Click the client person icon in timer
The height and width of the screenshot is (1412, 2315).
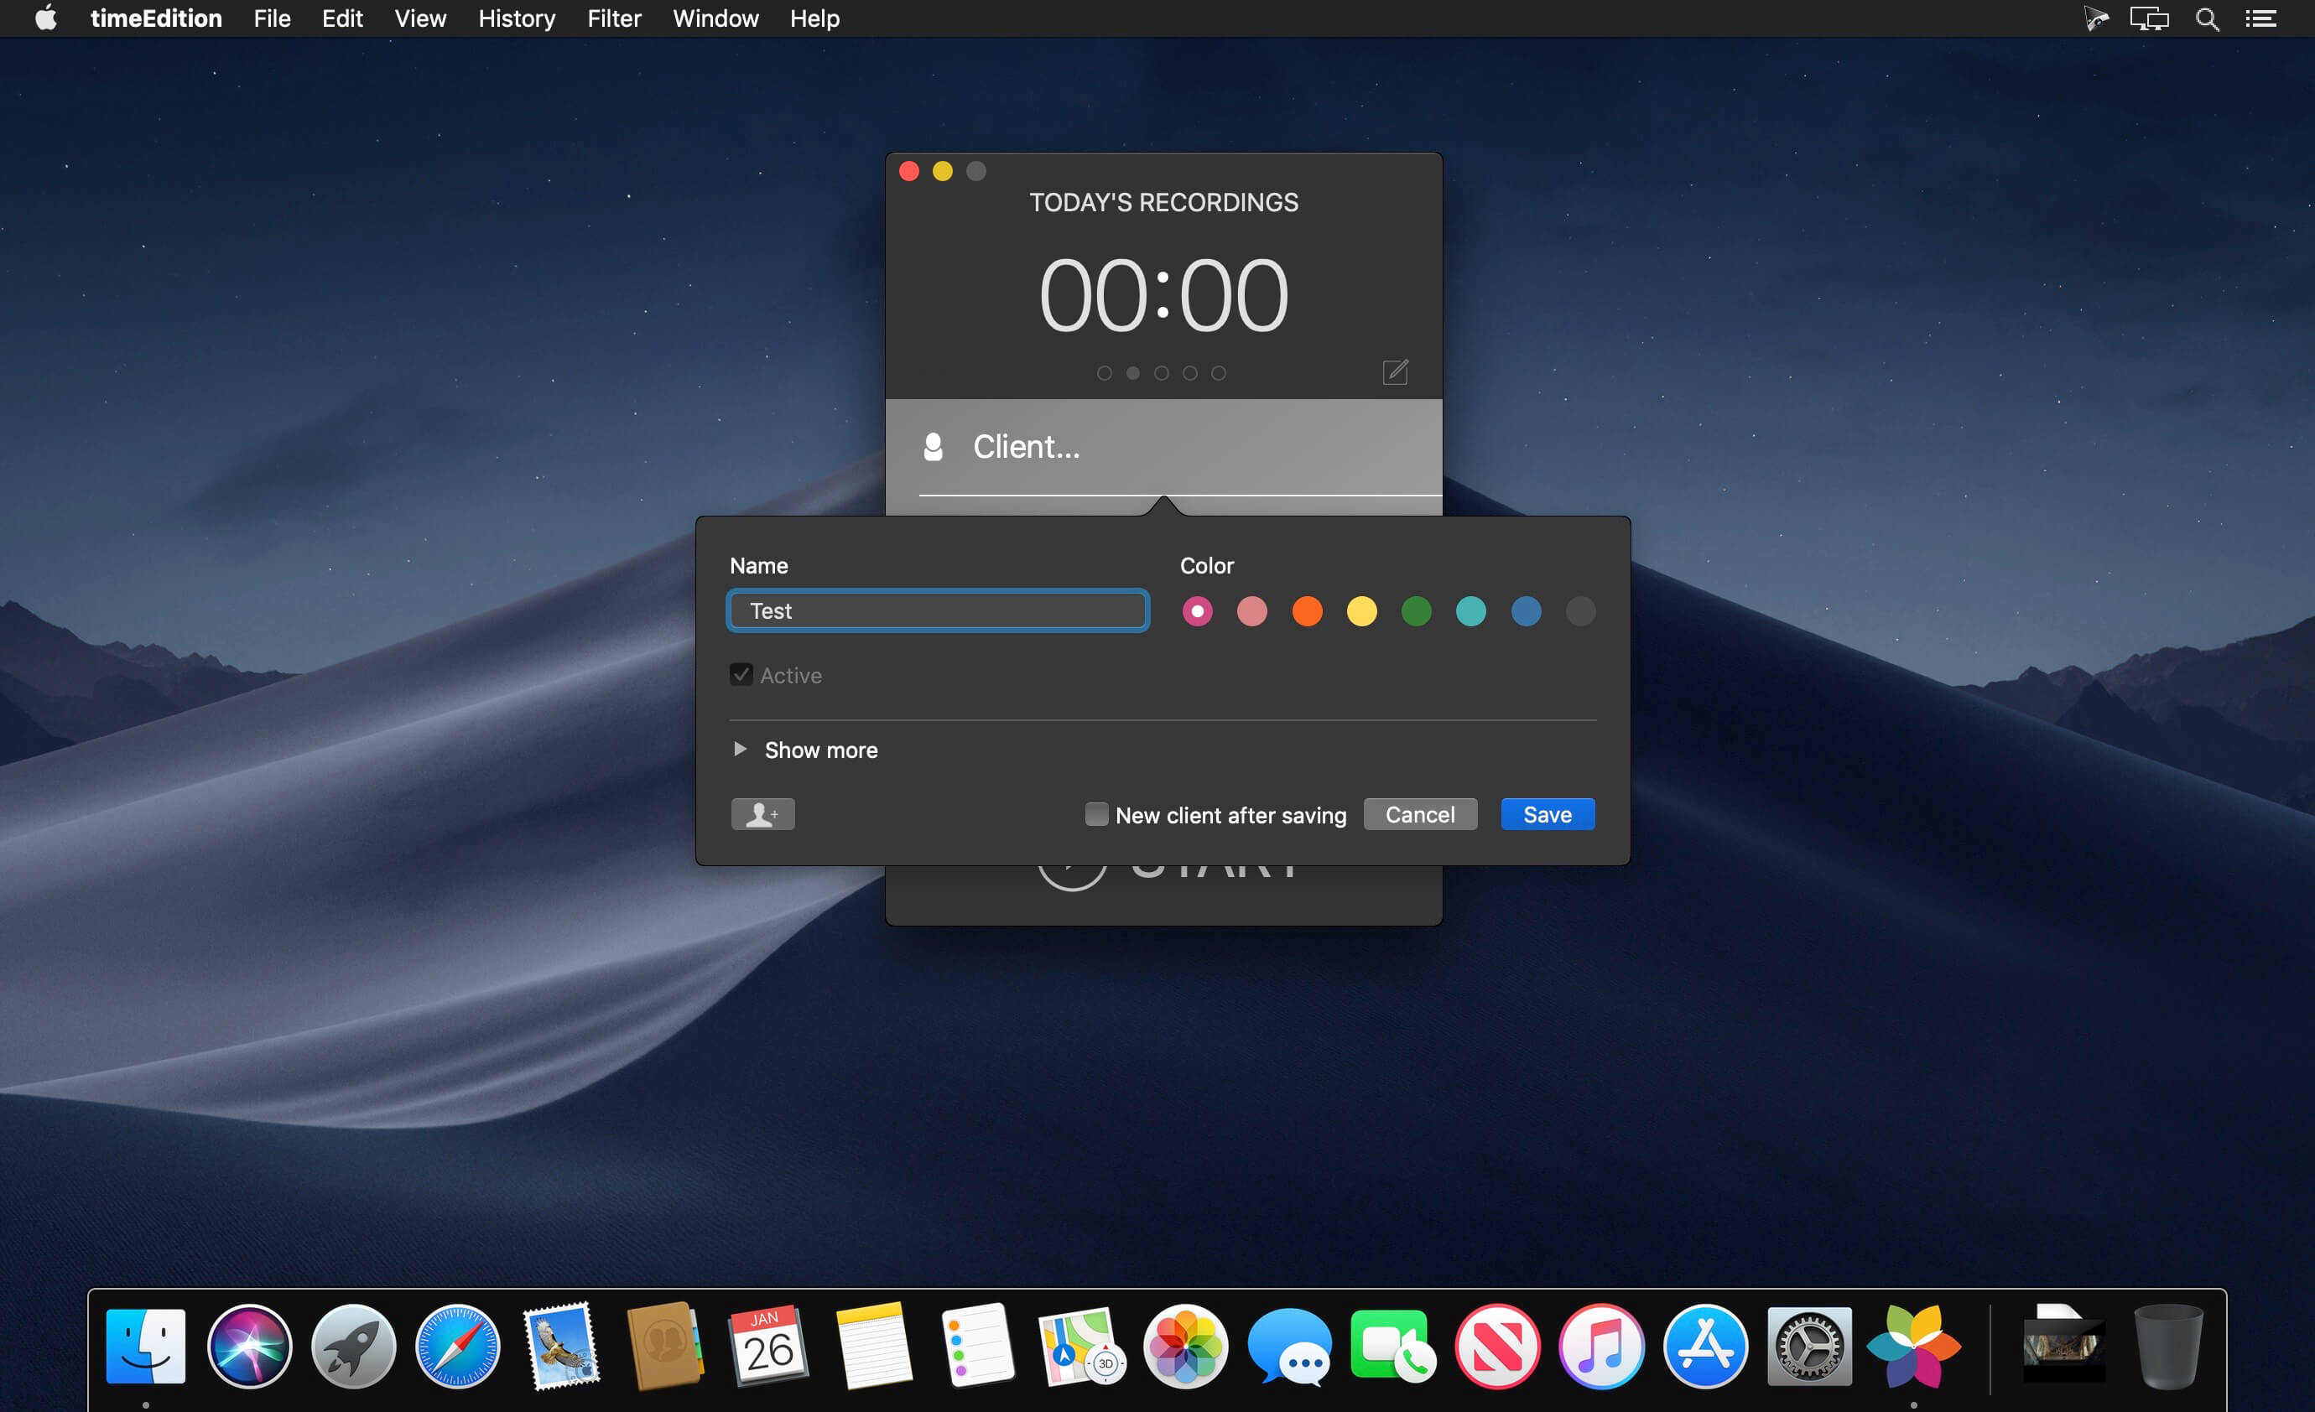point(933,447)
